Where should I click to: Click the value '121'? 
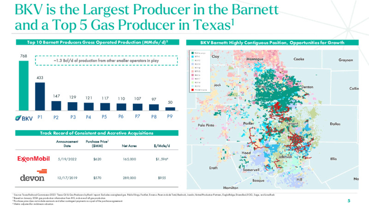pyautogui.click(x=89, y=98)
